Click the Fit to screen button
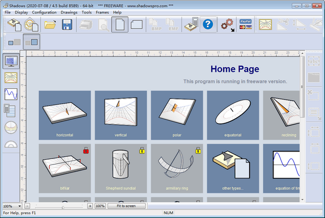 coord(127,206)
